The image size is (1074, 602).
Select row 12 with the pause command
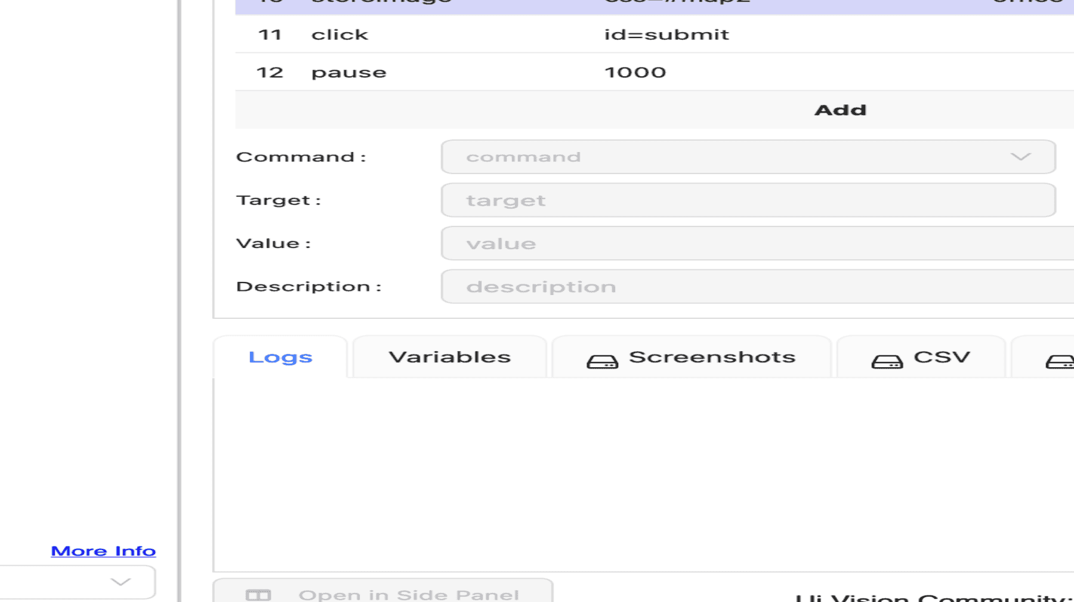tap(349, 72)
